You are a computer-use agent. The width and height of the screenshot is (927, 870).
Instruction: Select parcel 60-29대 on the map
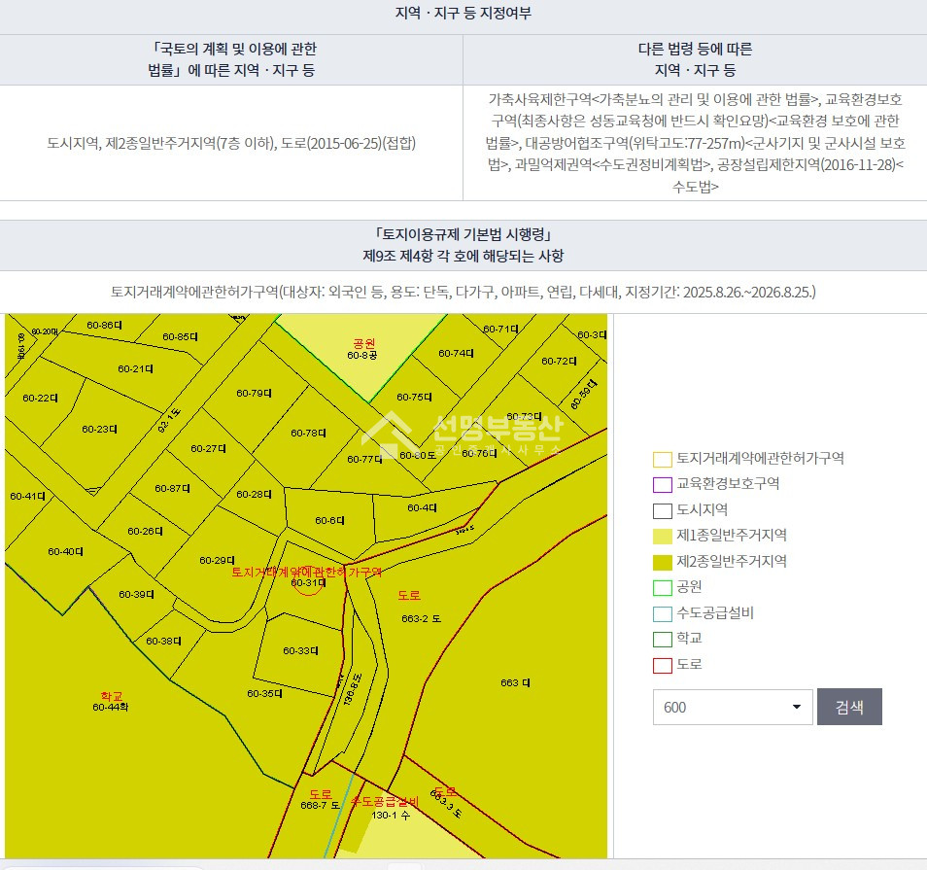click(217, 560)
